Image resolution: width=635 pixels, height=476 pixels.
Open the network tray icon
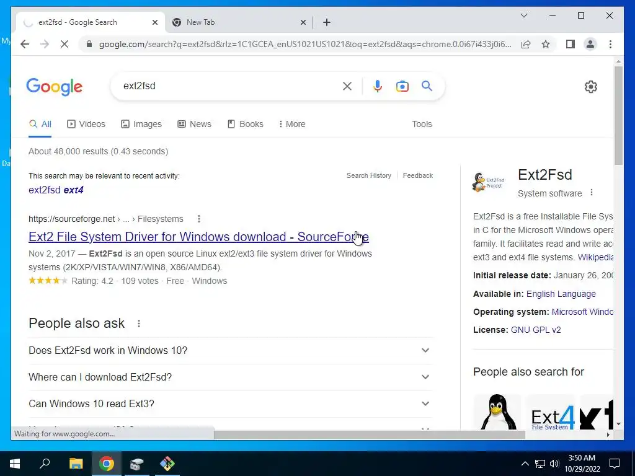coord(540,464)
